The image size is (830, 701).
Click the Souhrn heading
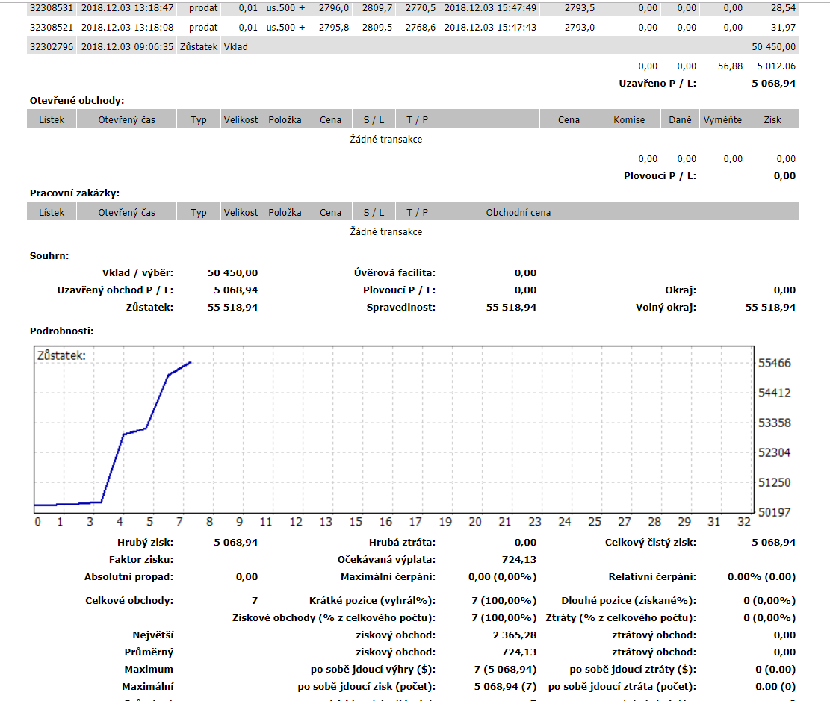pos(49,255)
